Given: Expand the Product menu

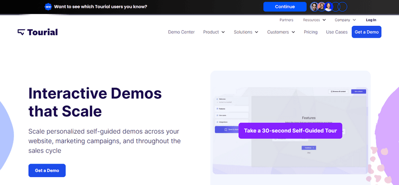Looking at the screenshot, I should (214, 32).
